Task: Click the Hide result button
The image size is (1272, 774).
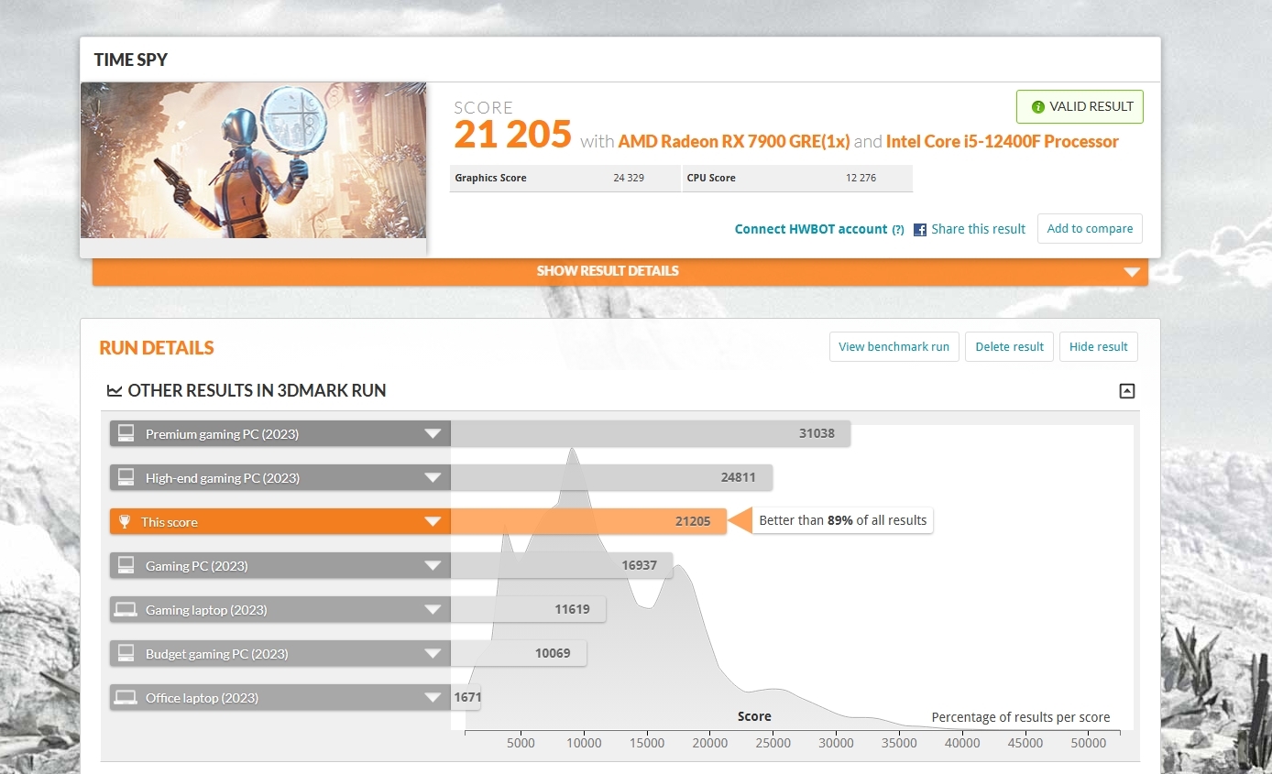Action: pos(1098,347)
